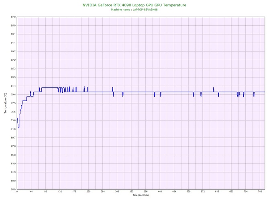Image resolution: width=269 pixels, height=202 pixels.
Task: Click the 85.3 y-axis value
Action: 13,69
